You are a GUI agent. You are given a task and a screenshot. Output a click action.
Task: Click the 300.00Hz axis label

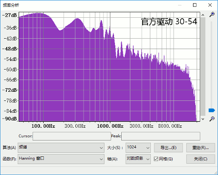(x=75, y=126)
